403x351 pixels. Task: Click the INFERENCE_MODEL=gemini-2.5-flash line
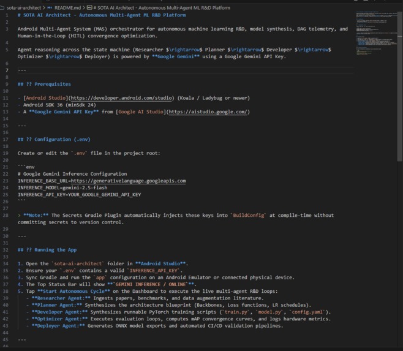coord(62,187)
